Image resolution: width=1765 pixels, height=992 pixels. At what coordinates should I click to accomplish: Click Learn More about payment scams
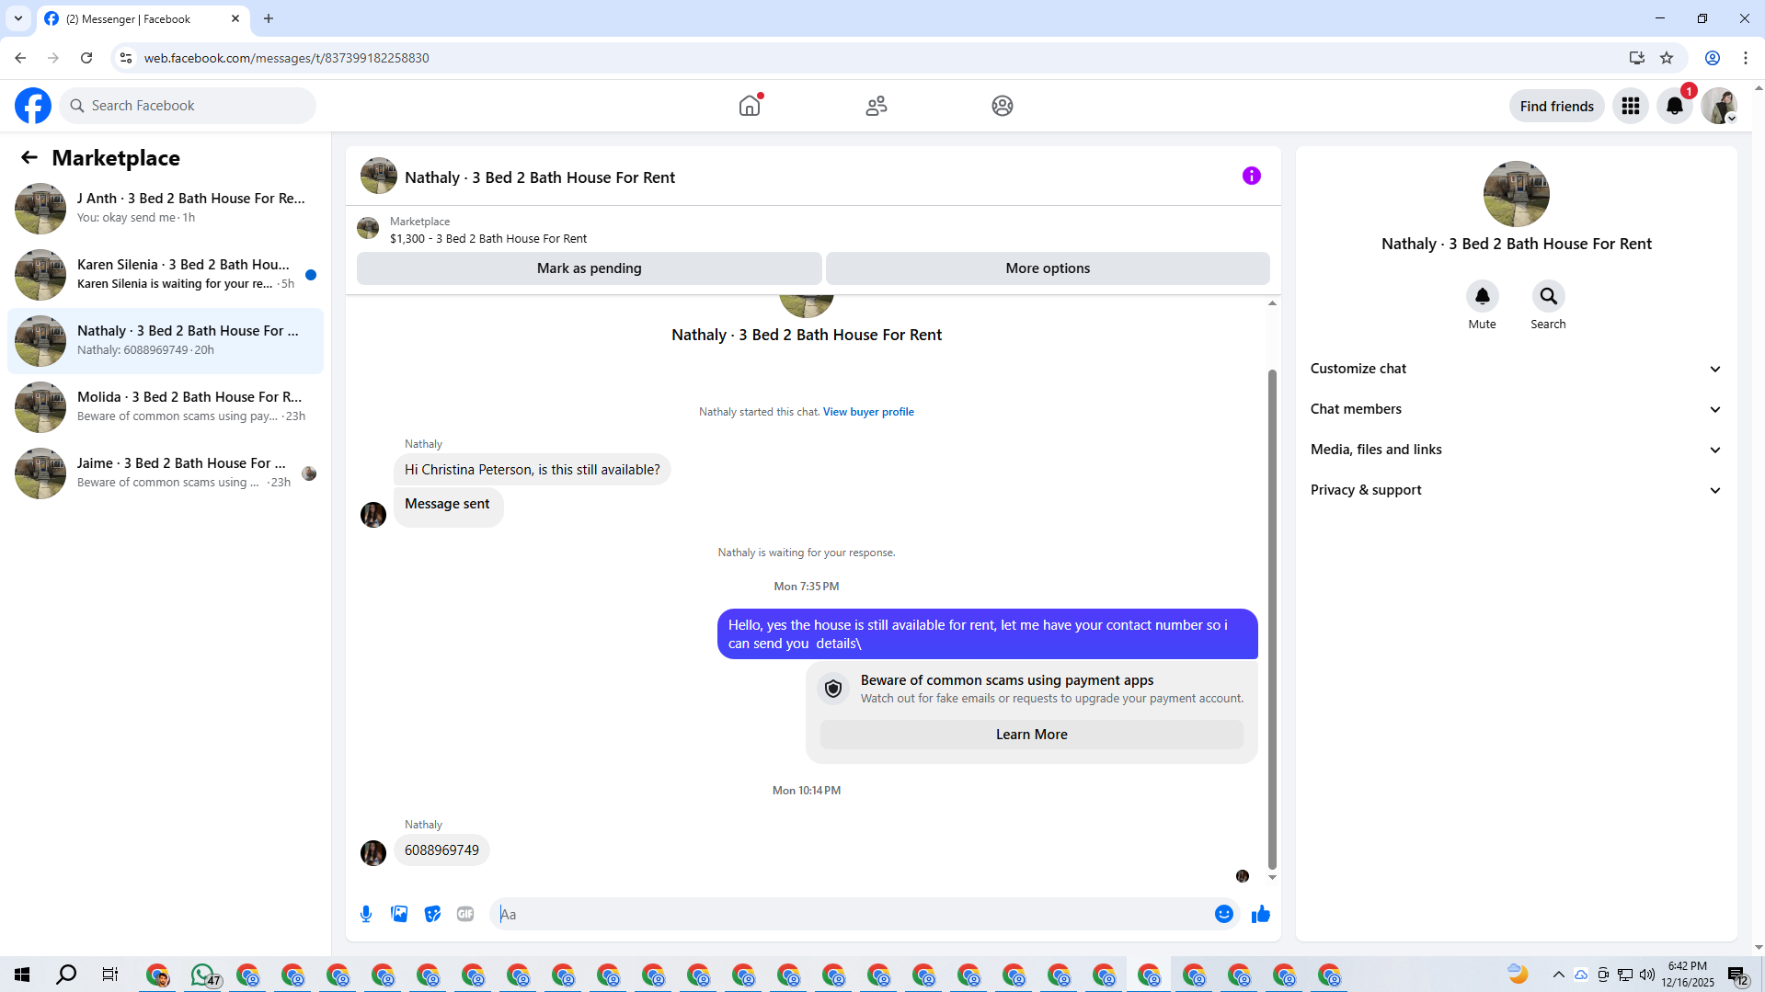click(x=1032, y=735)
